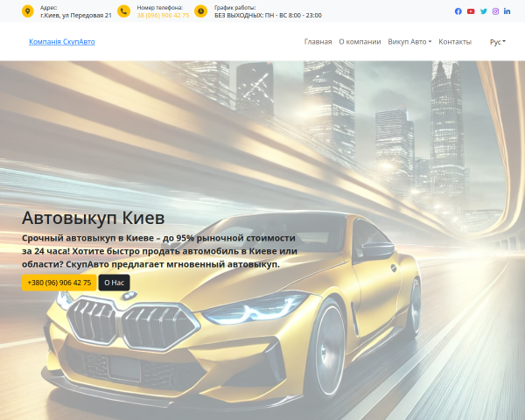This screenshot has height=420, width=525.
Task: Click the dark О Нас button
Action: point(114,283)
